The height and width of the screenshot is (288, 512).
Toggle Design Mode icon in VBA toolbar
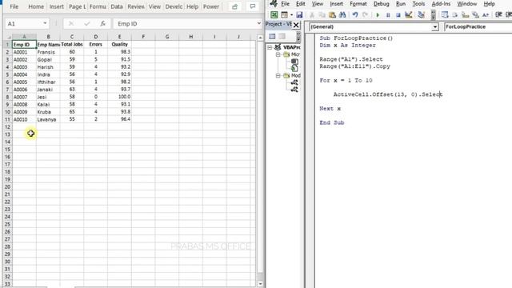(x=408, y=15)
